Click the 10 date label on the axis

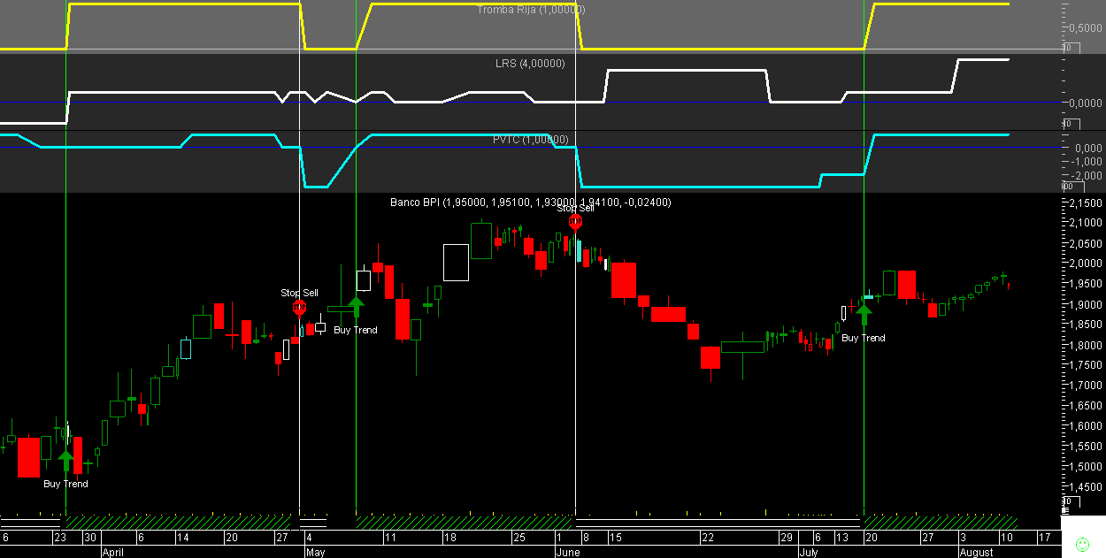point(1007,538)
